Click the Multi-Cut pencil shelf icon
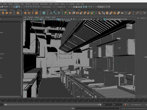 point(137,13)
